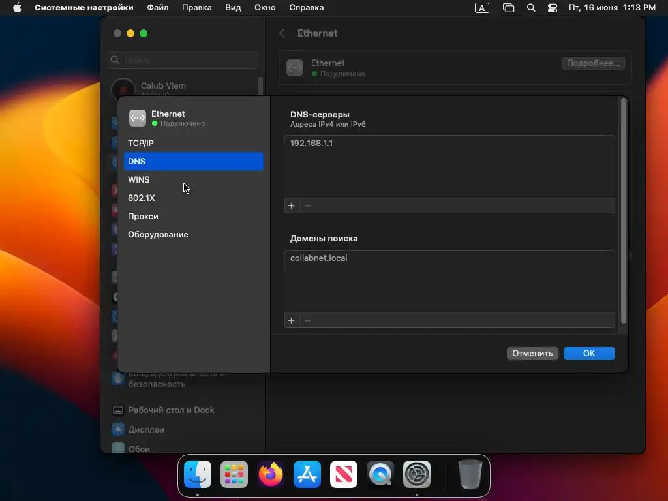Open the Apple menu
The width and height of the screenshot is (668, 501).
pyautogui.click(x=17, y=8)
